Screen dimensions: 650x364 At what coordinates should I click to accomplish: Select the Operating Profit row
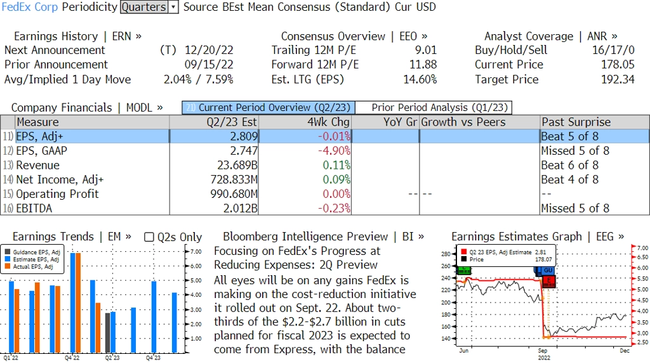coord(325,194)
